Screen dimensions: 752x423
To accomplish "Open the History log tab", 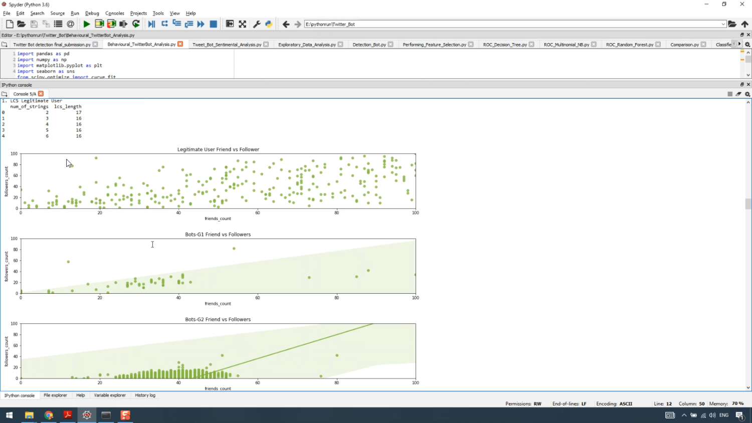I will (145, 395).
